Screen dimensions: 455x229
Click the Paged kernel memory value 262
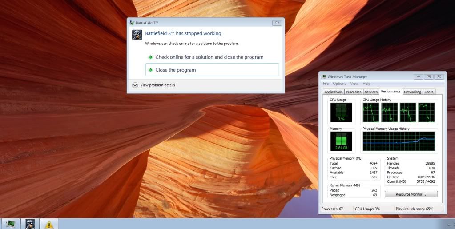pos(374,190)
